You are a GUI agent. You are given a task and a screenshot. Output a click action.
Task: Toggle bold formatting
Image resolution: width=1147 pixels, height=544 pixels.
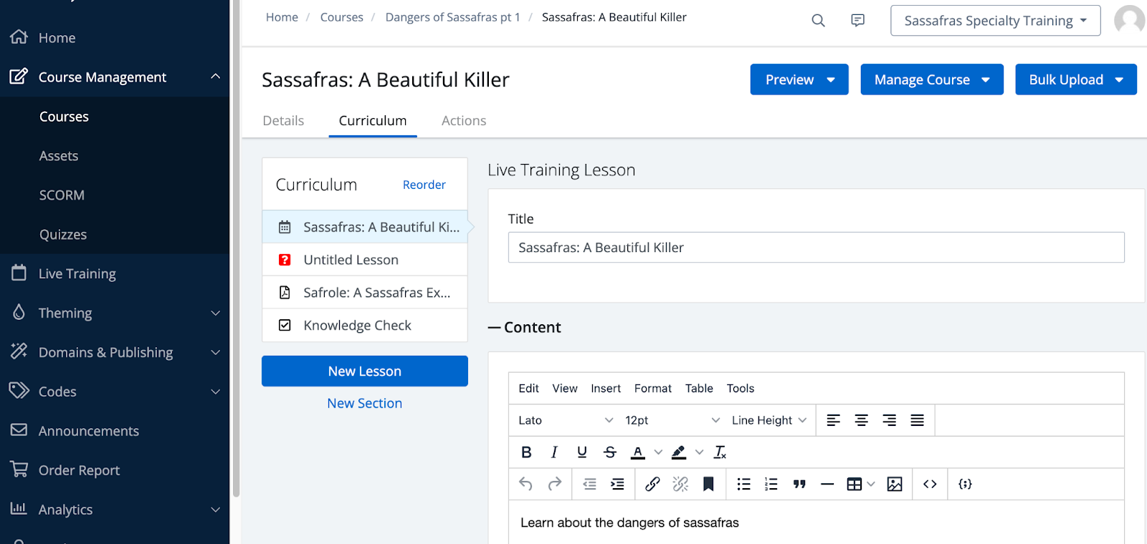tap(526, 452)
